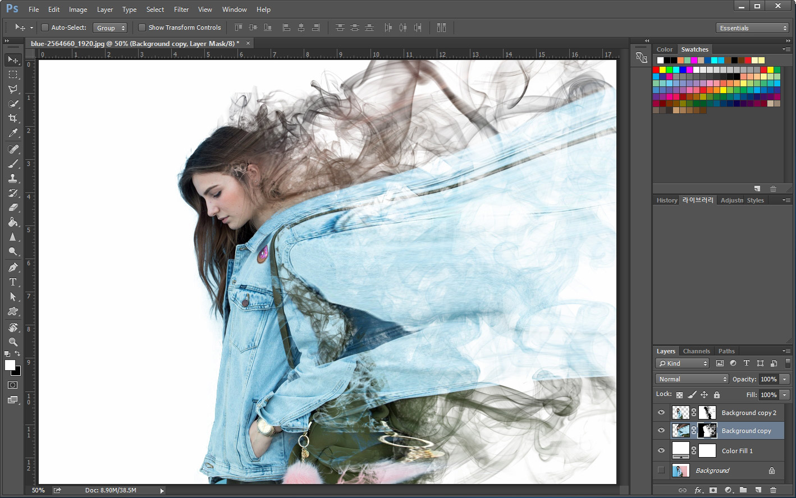796x498 pixels.
Task: Swap foreground and background colors
Action: tap(18, 354)
